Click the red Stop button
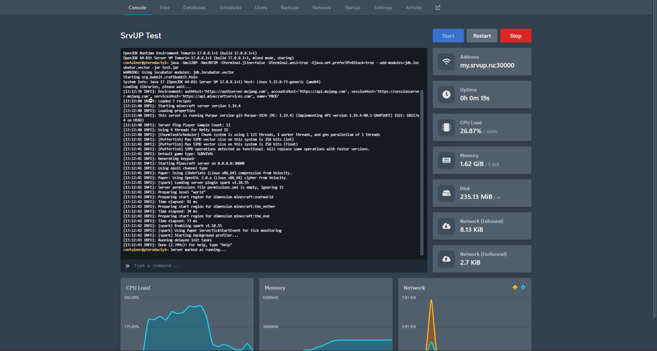This screenshot has height=351, width=657. [x=516, y=36]
